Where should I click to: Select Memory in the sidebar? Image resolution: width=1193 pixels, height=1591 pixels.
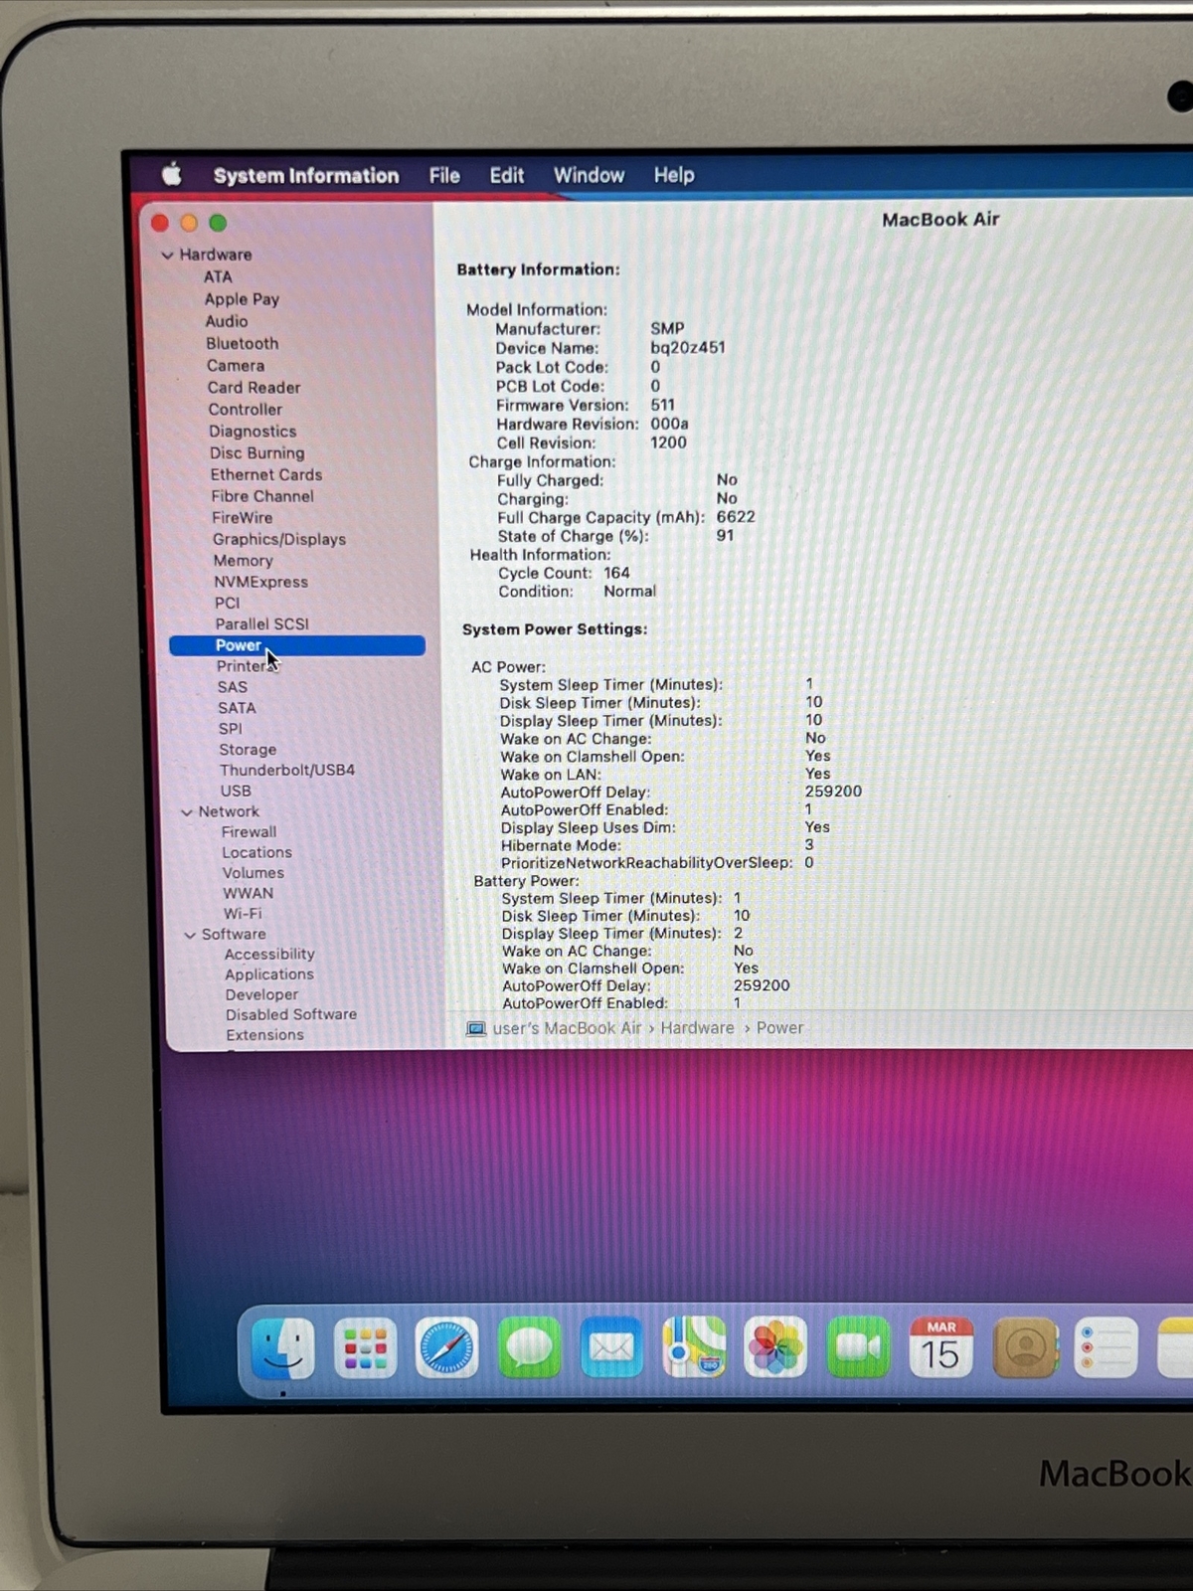pyautogui.click(x=243, y=561)
